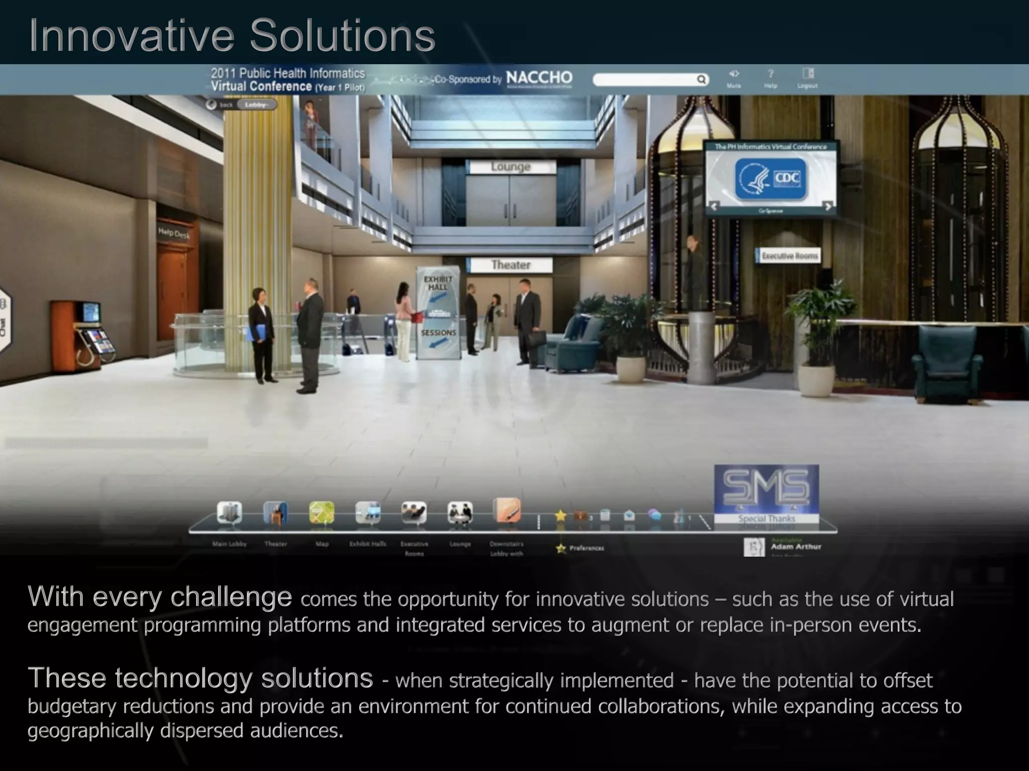Viewport: 1029px width, 771px height.
Task: Click the envelope messages icon in dock
Action: [x=629, y=516]
